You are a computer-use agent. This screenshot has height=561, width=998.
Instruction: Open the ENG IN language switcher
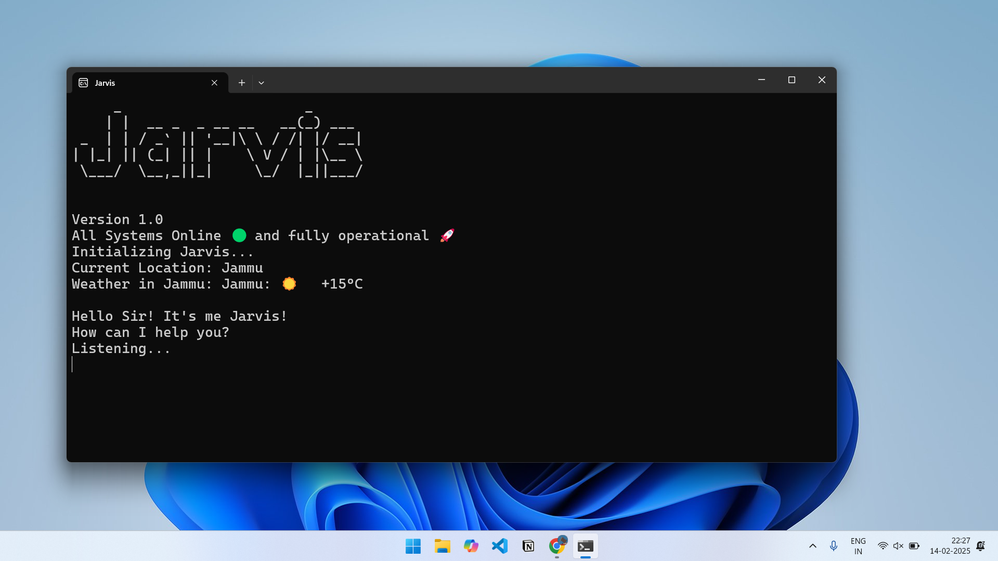(x=858, y=546)
